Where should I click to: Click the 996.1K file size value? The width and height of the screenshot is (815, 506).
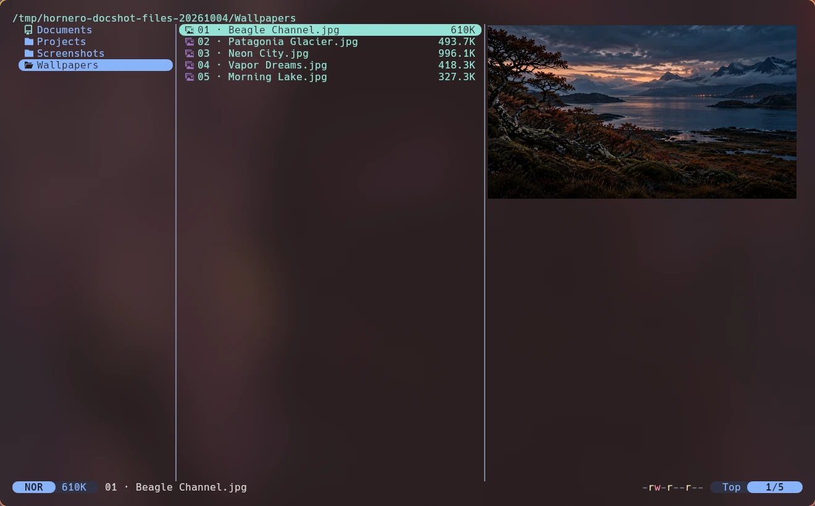coord(457,53)
